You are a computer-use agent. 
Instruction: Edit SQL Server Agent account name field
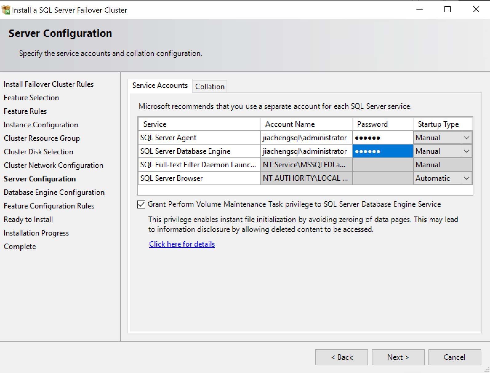(x=306, y=138)
